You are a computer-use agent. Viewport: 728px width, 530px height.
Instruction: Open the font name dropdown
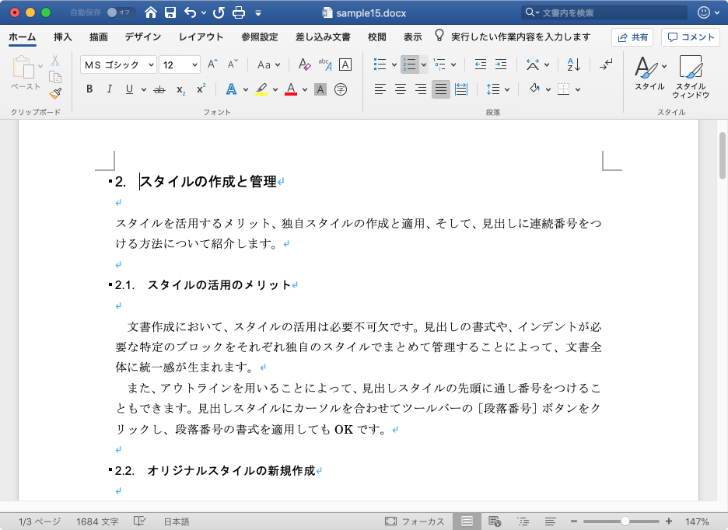pos(151,65)
